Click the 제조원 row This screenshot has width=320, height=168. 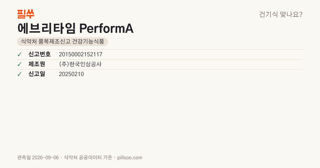160,64
